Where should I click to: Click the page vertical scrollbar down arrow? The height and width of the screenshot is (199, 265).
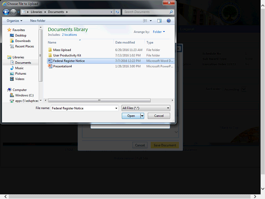coord(263,189)
